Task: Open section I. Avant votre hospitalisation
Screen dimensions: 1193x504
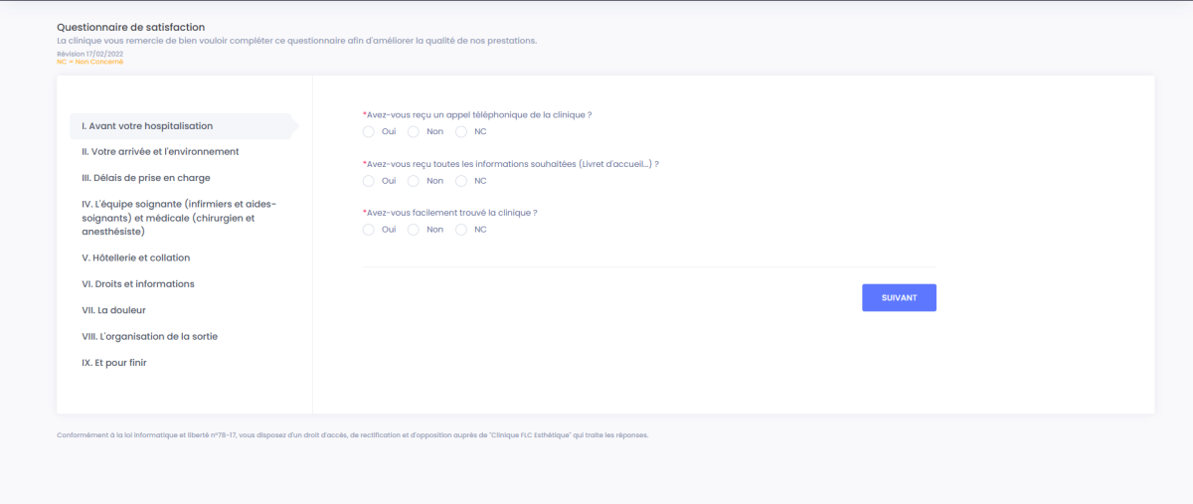Action: 147,126
